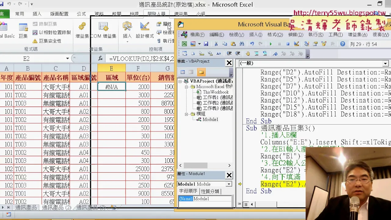
Task: Click the (Name) Module1 property field
Action: tap(205, 199)
